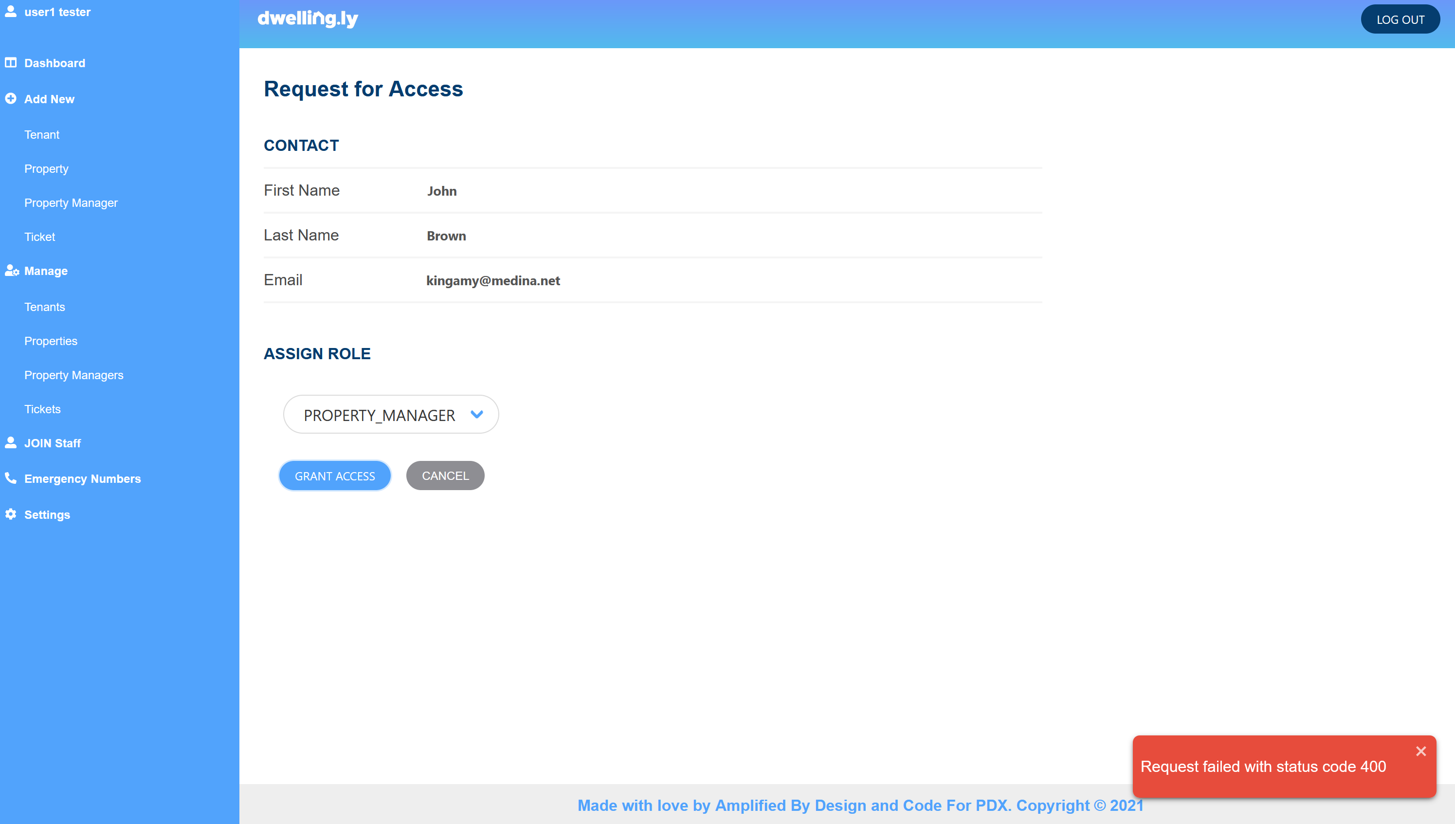The image size is (1455, 824).
Task: Dismiss the error toast with X
Action: point(1420,751)
